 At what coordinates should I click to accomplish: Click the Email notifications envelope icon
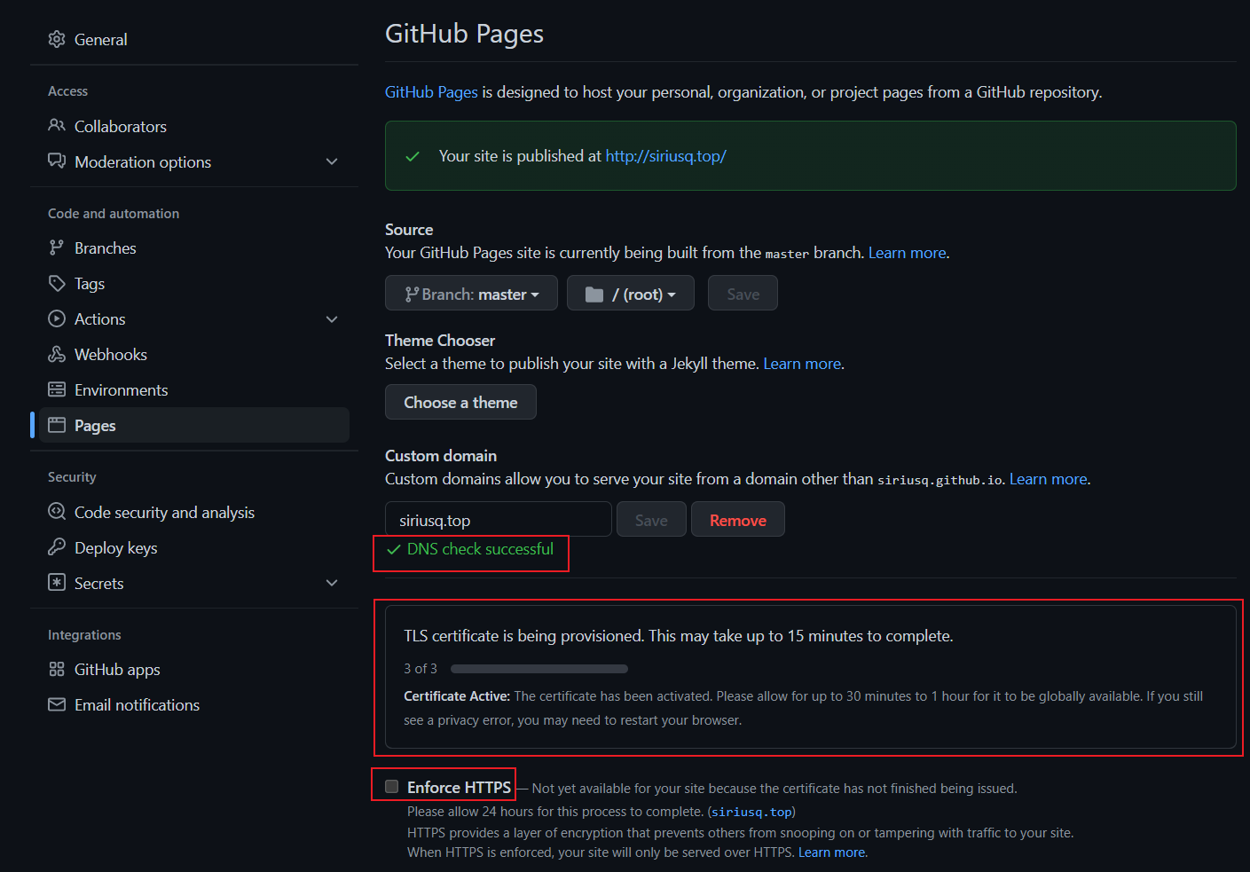tap(57, 704)
